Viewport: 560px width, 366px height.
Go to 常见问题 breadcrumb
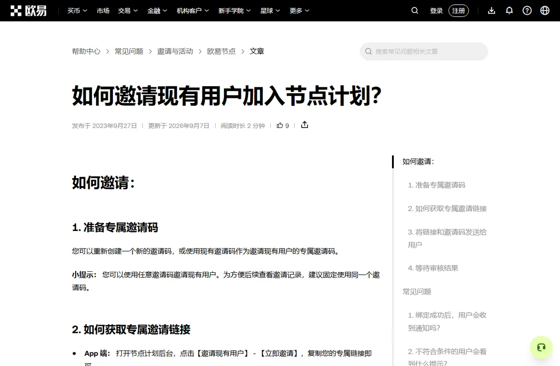[129, 51]
